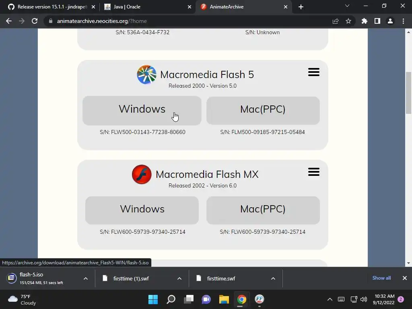
Task: Click the browser forward arrow
Action: (22, 21)
